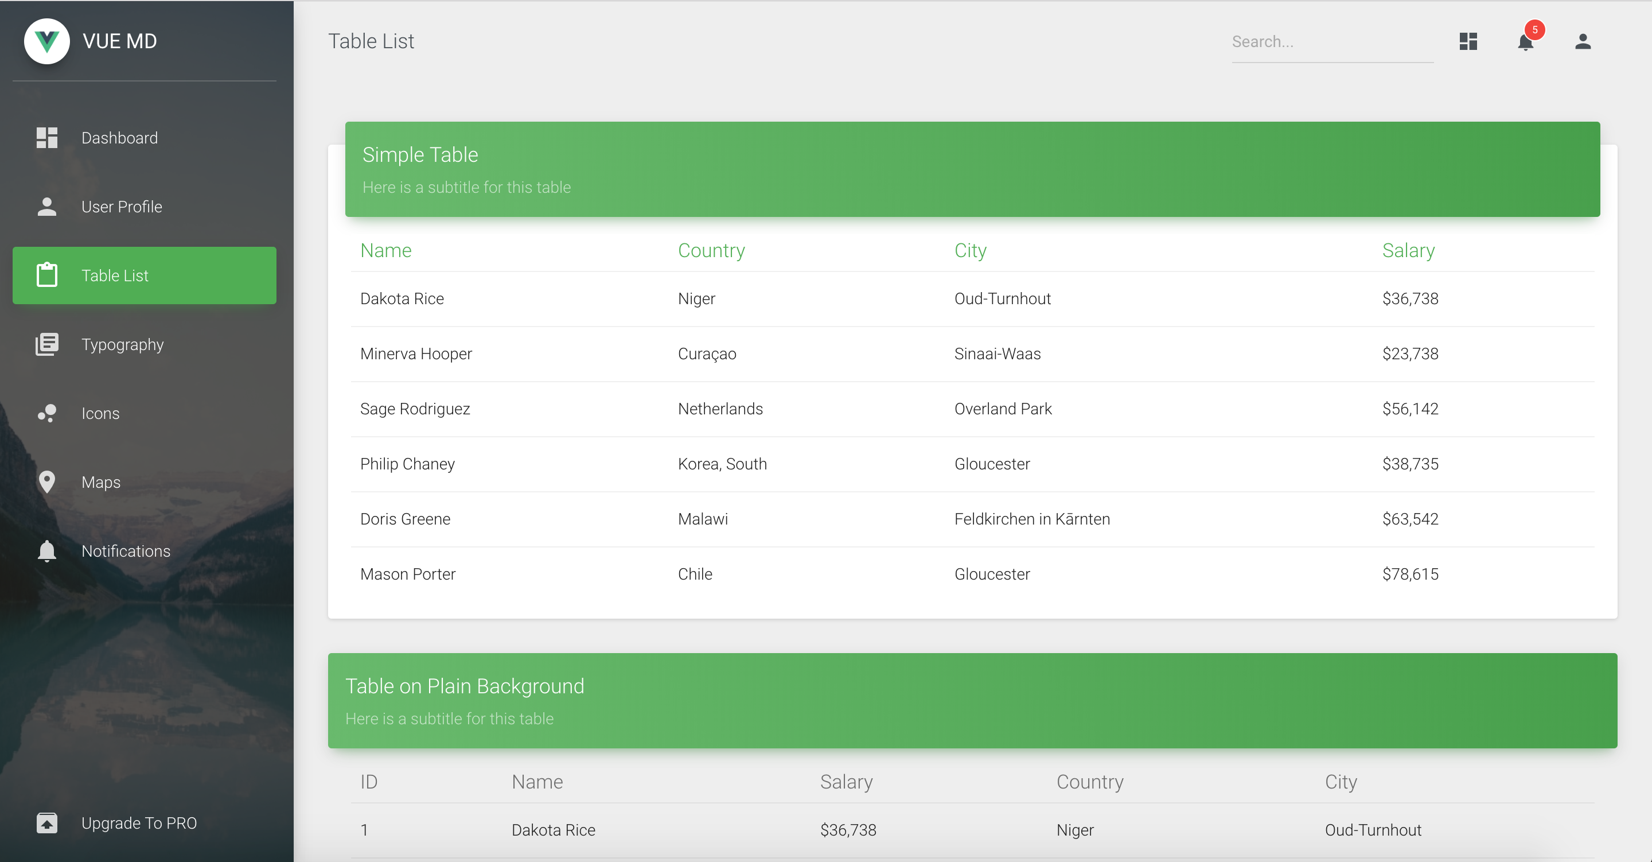Click the red notification badge showing 5
This screenshot has height=862, width=1652.
(x=1534, y=29)
